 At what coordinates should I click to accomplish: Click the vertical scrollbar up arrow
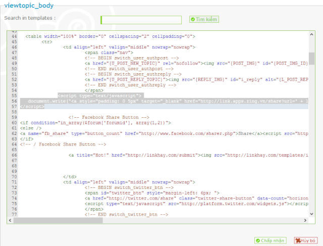pyautogui.click(x=311, y=35)
